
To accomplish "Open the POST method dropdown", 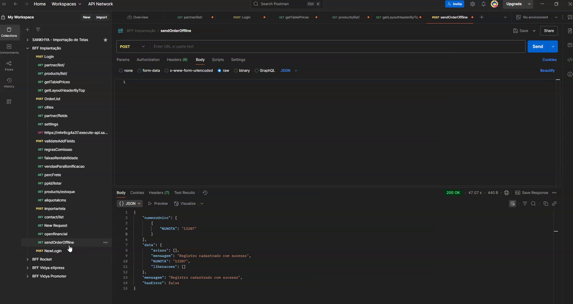I will pos(132,46).
